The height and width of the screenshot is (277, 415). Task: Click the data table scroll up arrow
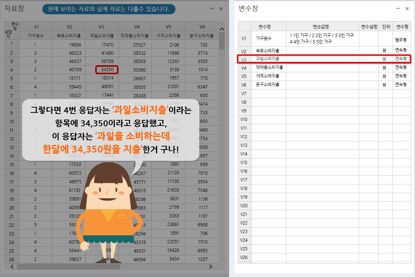[x=222, y=29]
